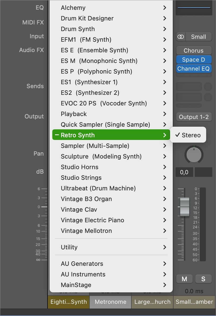Image resolution: width=216 pixels, height=316 pixels.
Task: Pick Vintage Electric Piano
Action: click(x=111, y=220)
